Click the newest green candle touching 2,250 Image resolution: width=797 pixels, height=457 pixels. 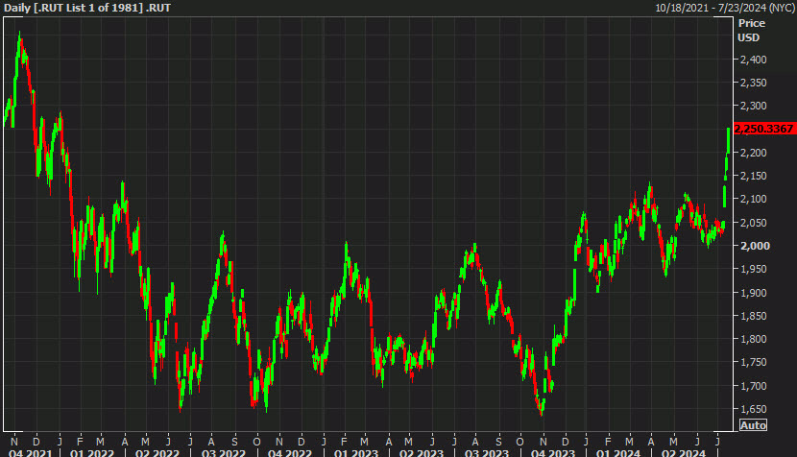[729, 141]
